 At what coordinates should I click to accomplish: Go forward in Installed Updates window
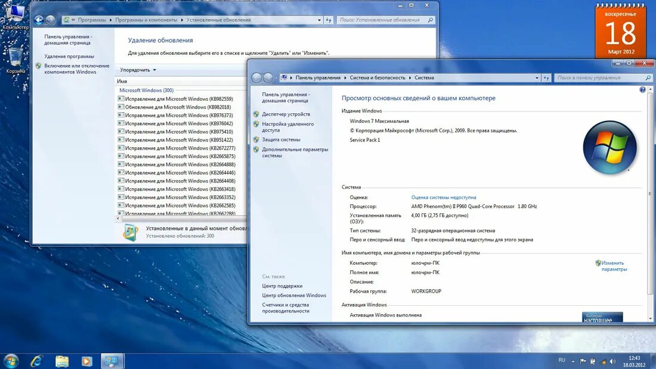50,20
